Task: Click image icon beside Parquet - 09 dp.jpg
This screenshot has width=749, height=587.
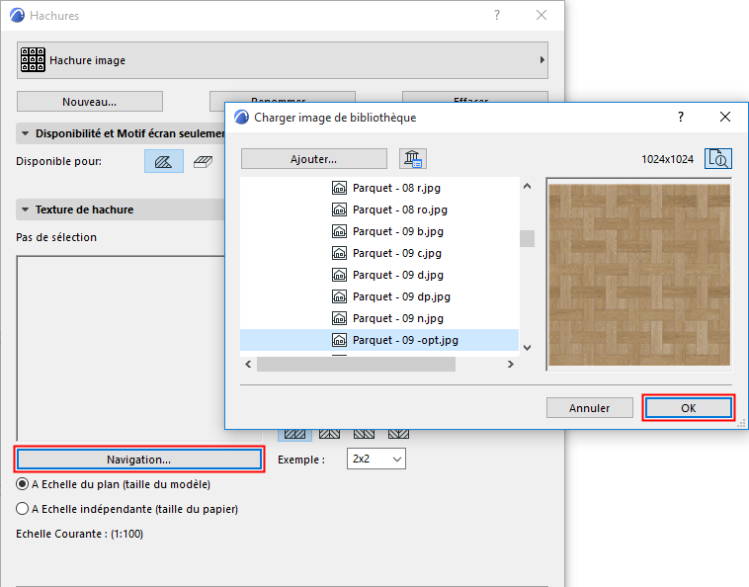Action: 339,296
